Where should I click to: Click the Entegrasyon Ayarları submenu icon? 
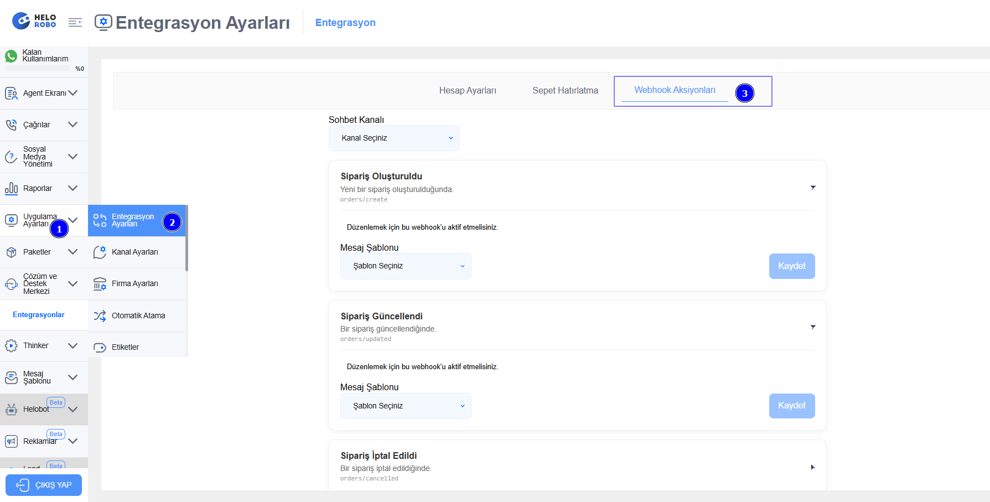[x=100, y=220]
